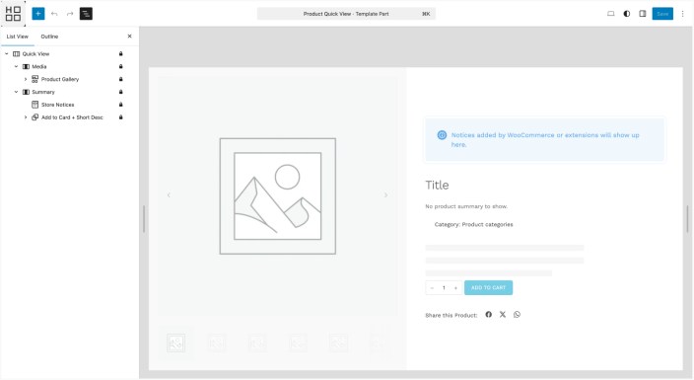
Task: Undo the last change
Action: (x=54, y=14)
